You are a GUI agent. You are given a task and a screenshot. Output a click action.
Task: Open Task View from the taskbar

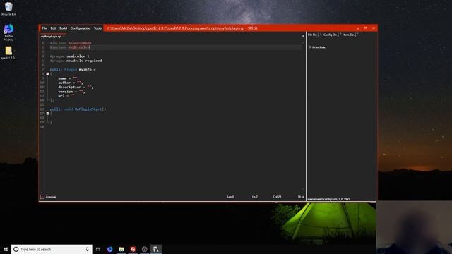pos(98,249)
